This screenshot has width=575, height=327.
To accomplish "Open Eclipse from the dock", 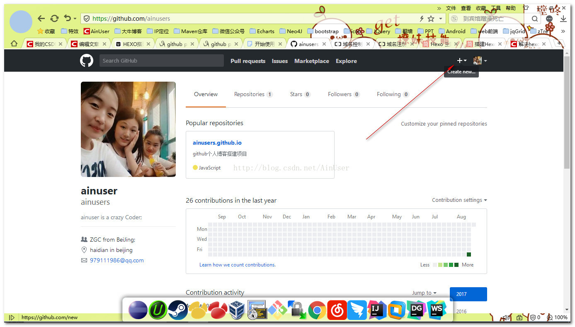I will coord(138,310).
